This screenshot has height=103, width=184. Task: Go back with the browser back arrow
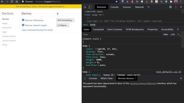coord(2,2)
